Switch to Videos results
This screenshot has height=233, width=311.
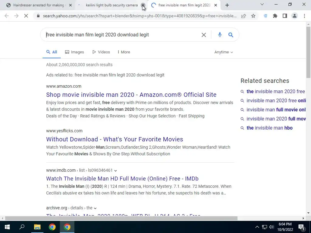101,52
